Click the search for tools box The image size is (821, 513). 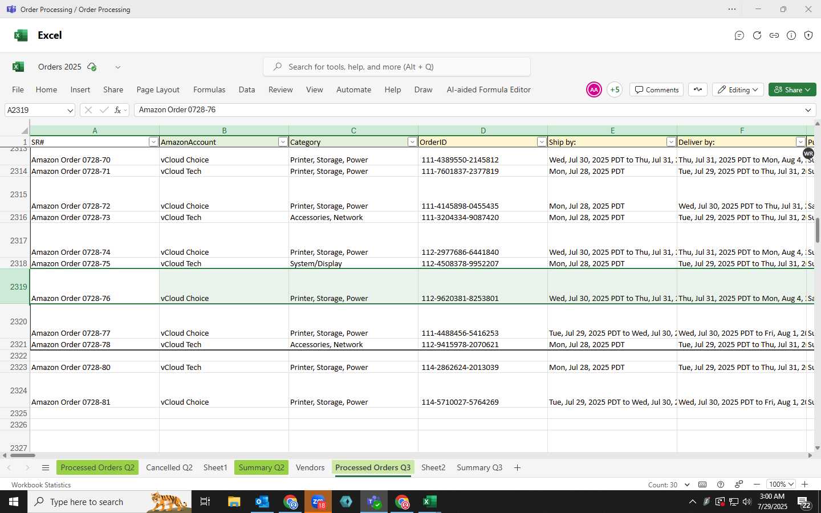click(x=397, y=67)
